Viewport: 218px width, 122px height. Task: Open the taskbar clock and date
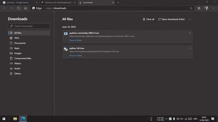[204, 119]
